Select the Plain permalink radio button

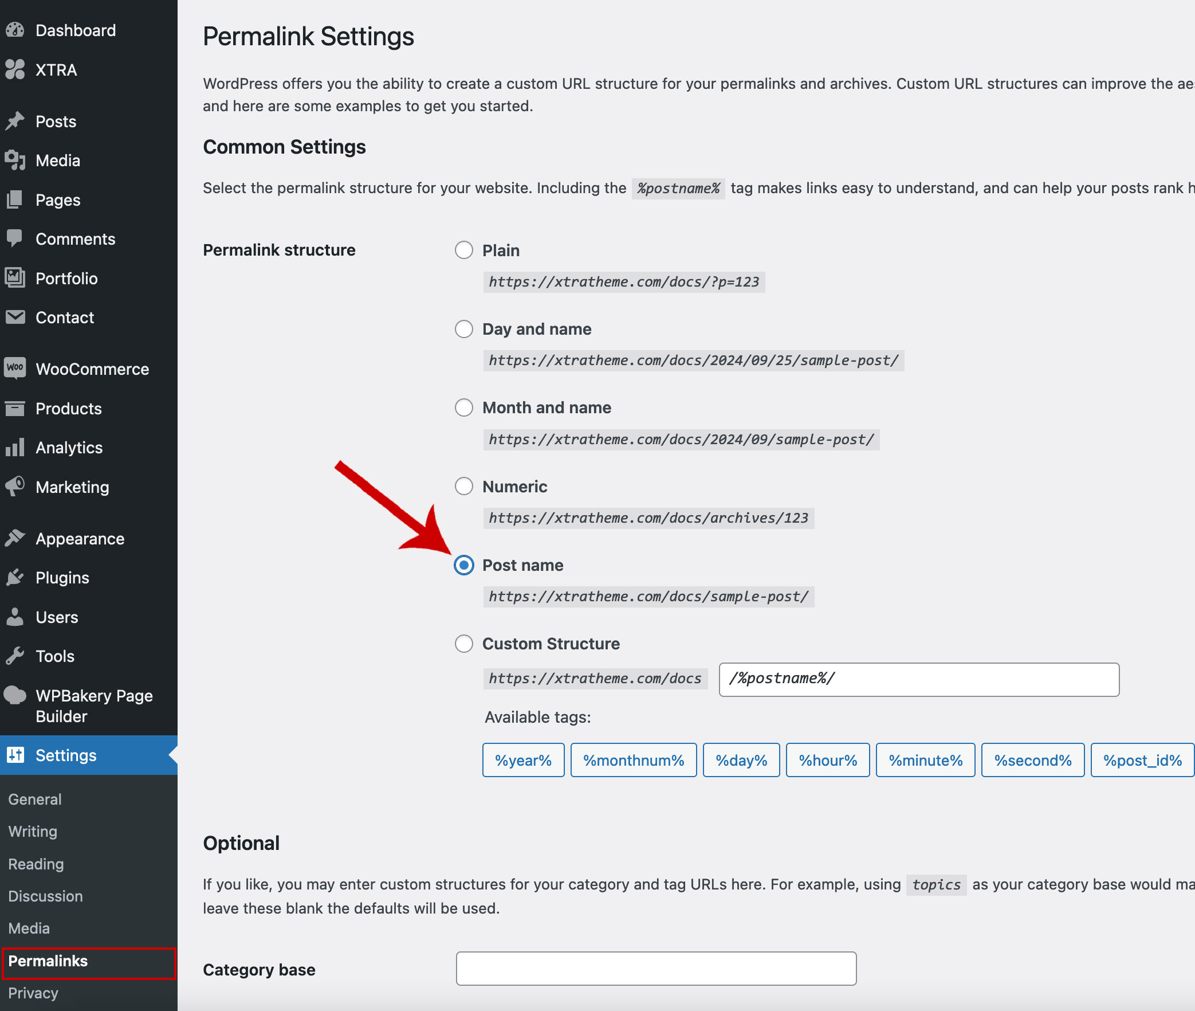(x=463, y=250)
